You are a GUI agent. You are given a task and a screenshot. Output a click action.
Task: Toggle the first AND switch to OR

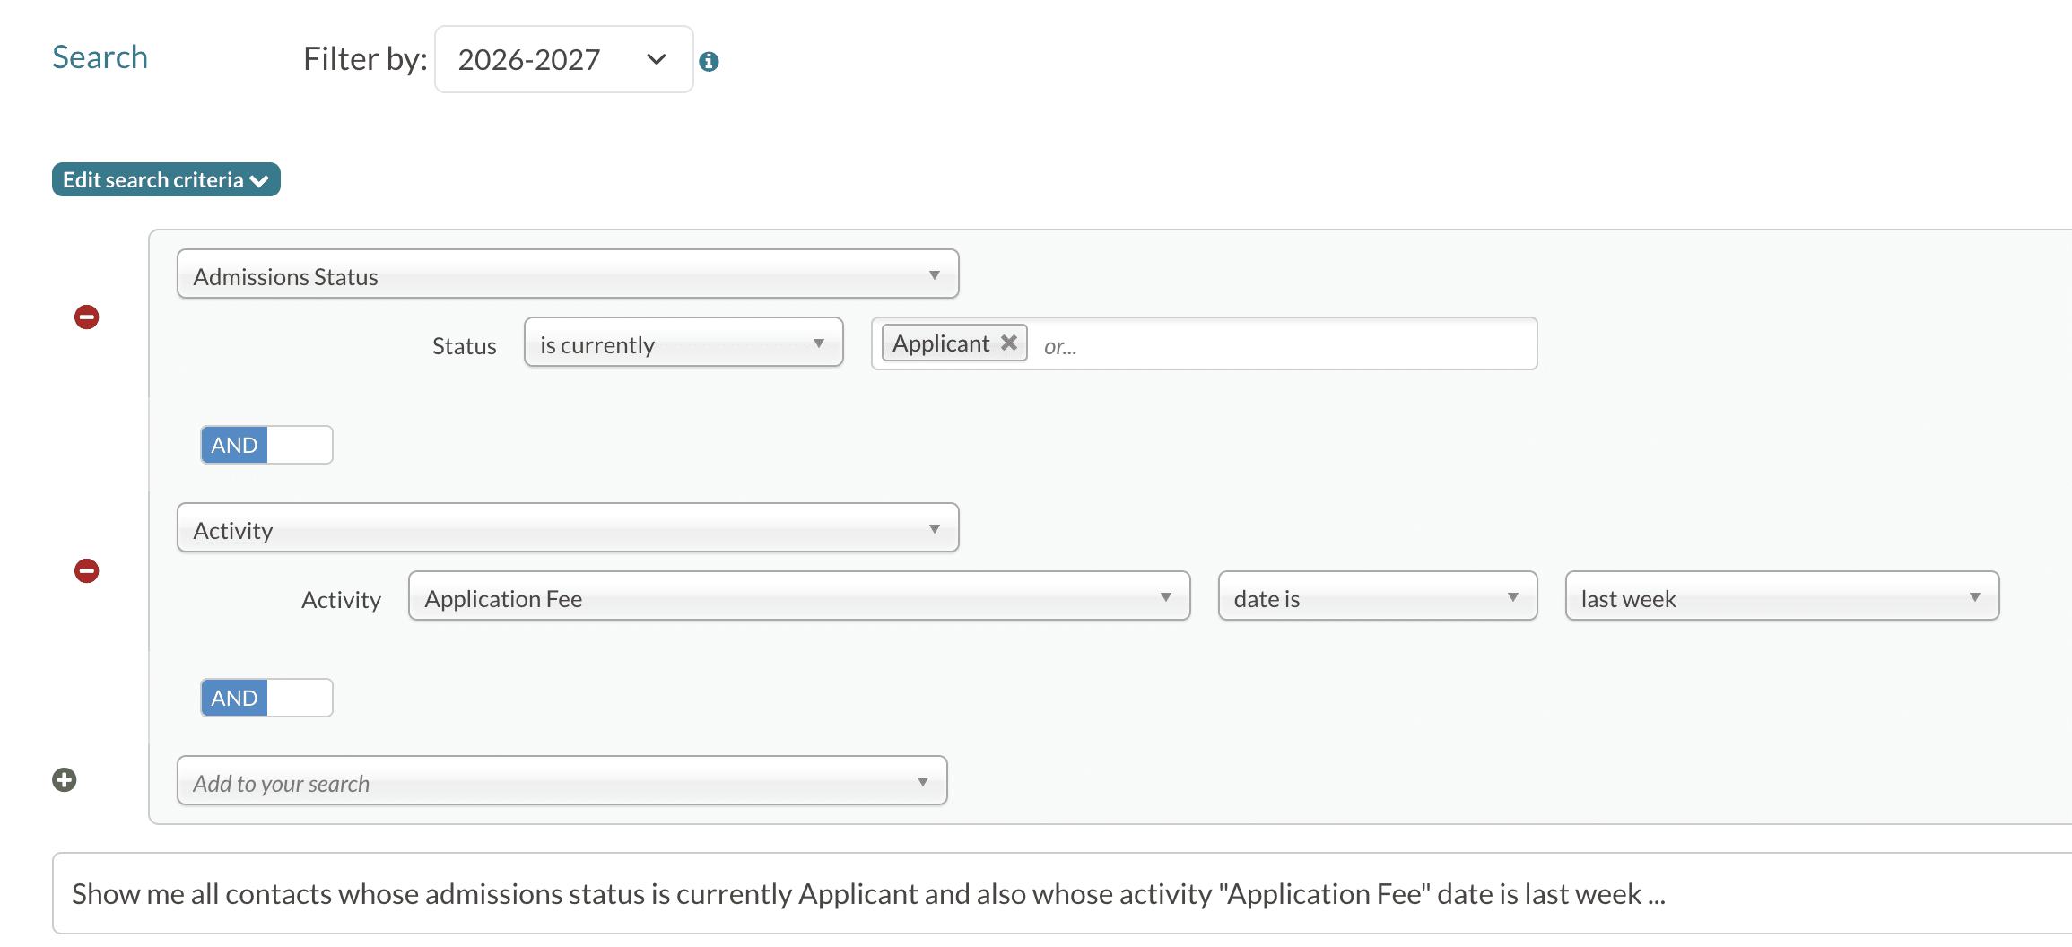(266, 444)
